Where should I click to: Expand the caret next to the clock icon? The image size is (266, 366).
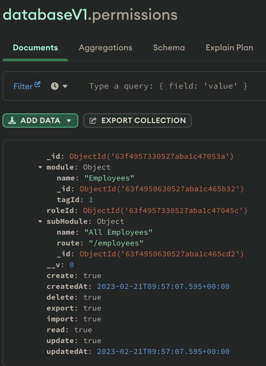coord(65,86)
